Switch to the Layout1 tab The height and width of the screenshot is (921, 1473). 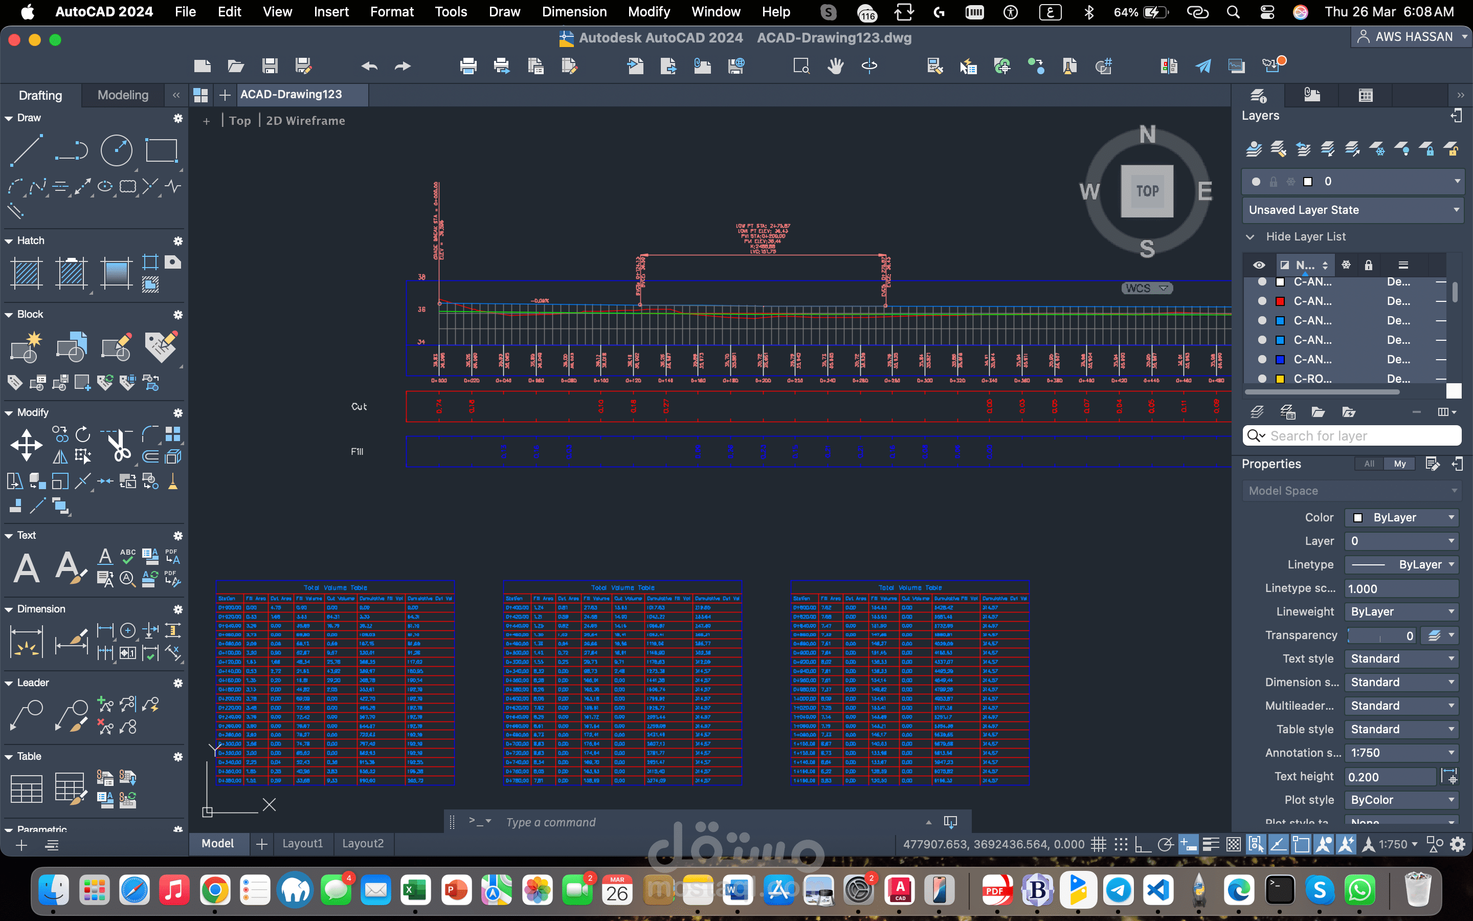pos(302,843)
